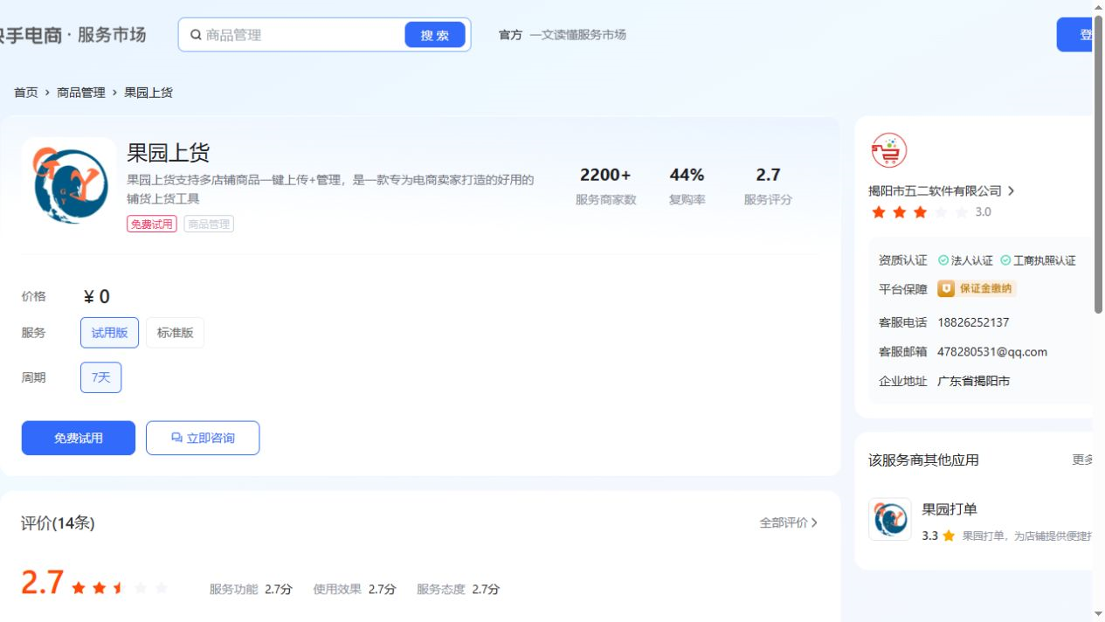Click the 使用效果 2.7分 score
1105x622 pixels.
[x=355, y=589]
